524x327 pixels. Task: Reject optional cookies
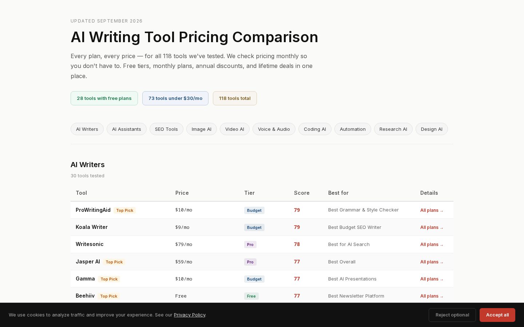(452, 315)
